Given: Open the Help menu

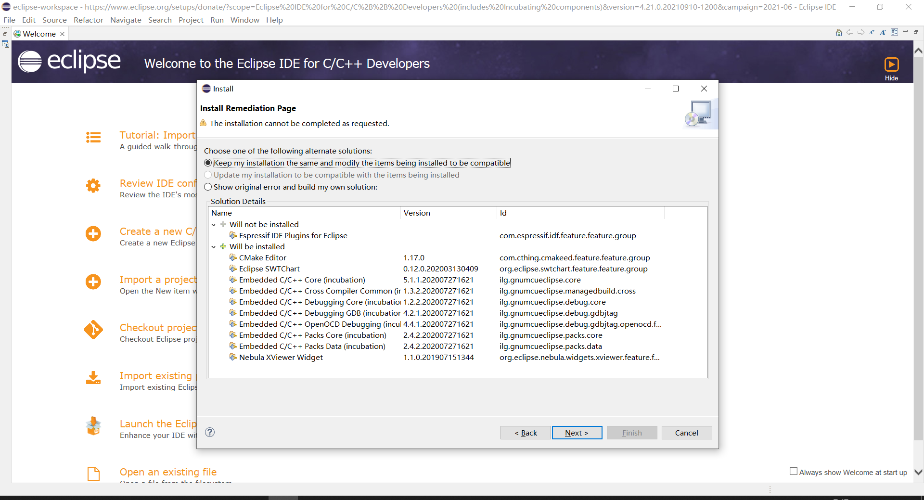Looking at the screenshot, I should (x=274, y=20).
